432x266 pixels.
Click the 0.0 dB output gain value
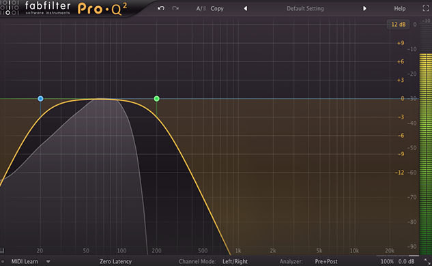point(406,261)
